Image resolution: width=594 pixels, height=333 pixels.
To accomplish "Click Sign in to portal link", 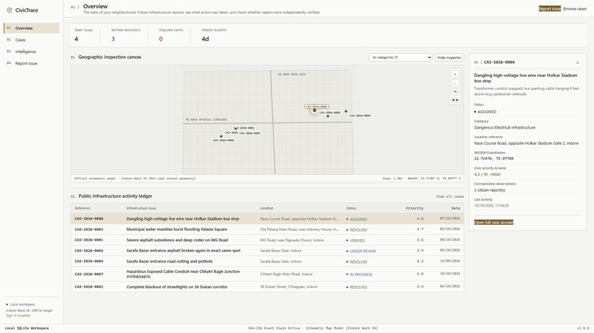I will click(x=18, y=315).
